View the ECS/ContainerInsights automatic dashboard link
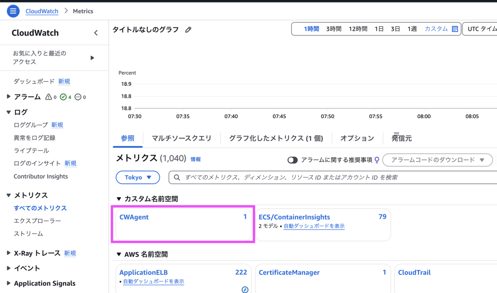The height and width of the screenshot is (293, 497). (314, 226)
